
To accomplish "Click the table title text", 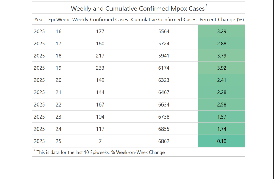I will [138, 8].
